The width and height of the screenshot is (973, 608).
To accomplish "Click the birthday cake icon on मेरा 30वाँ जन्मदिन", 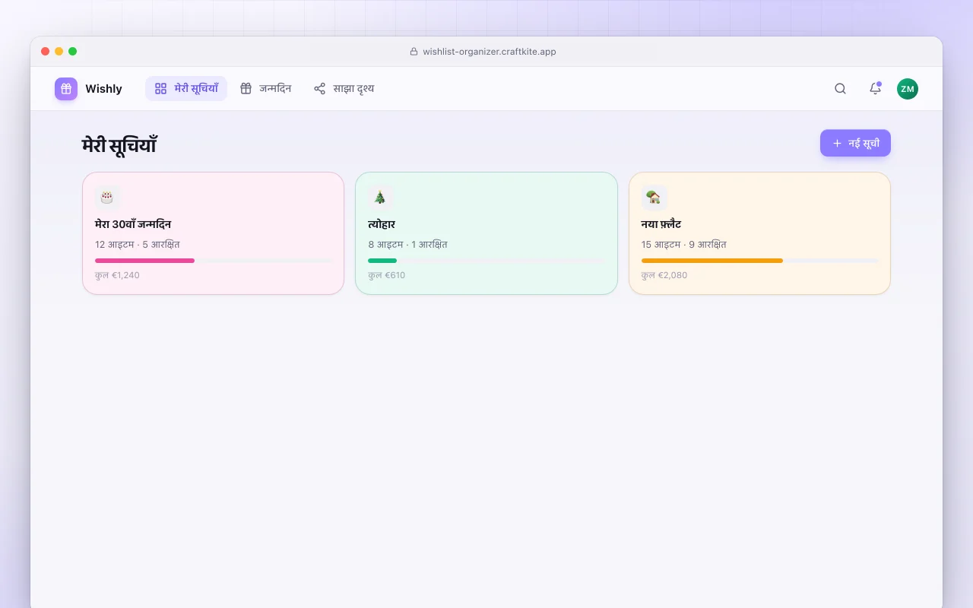I will click(107, 198).
